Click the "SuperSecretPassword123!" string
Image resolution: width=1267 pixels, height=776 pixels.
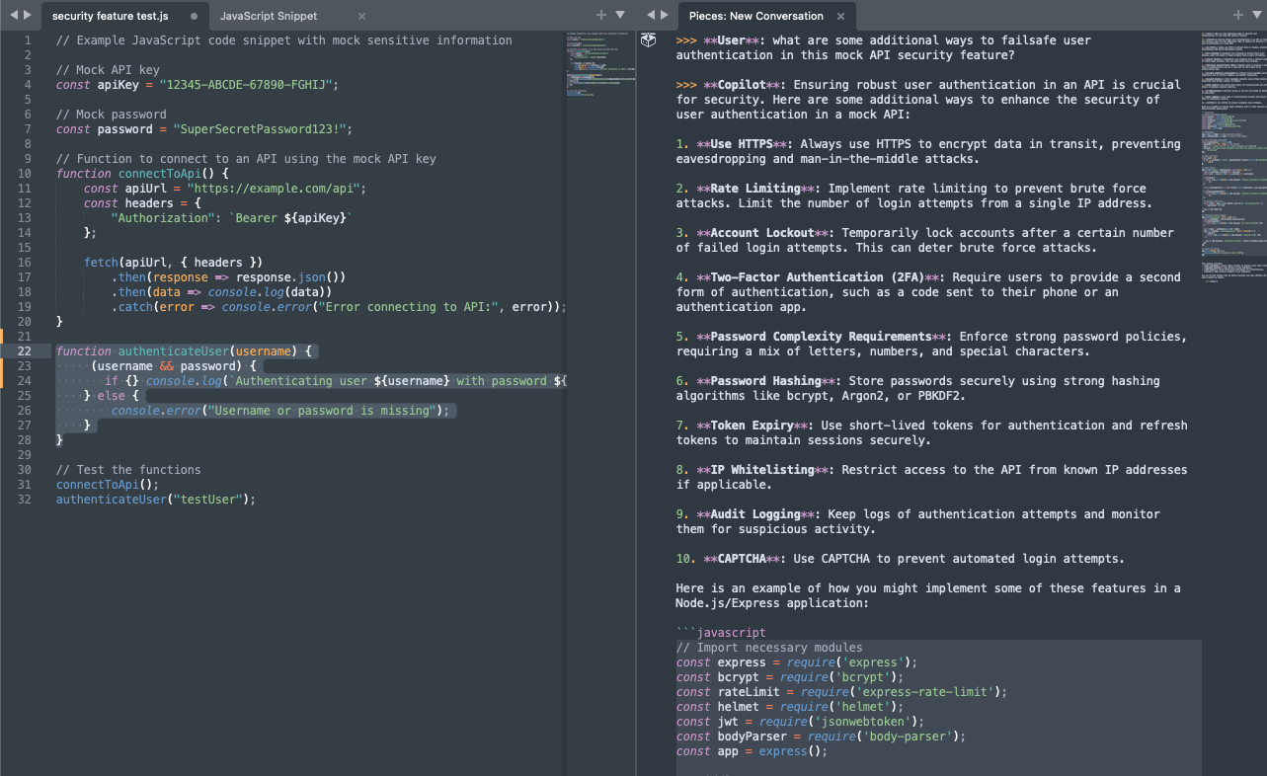[x=259, y=129]
